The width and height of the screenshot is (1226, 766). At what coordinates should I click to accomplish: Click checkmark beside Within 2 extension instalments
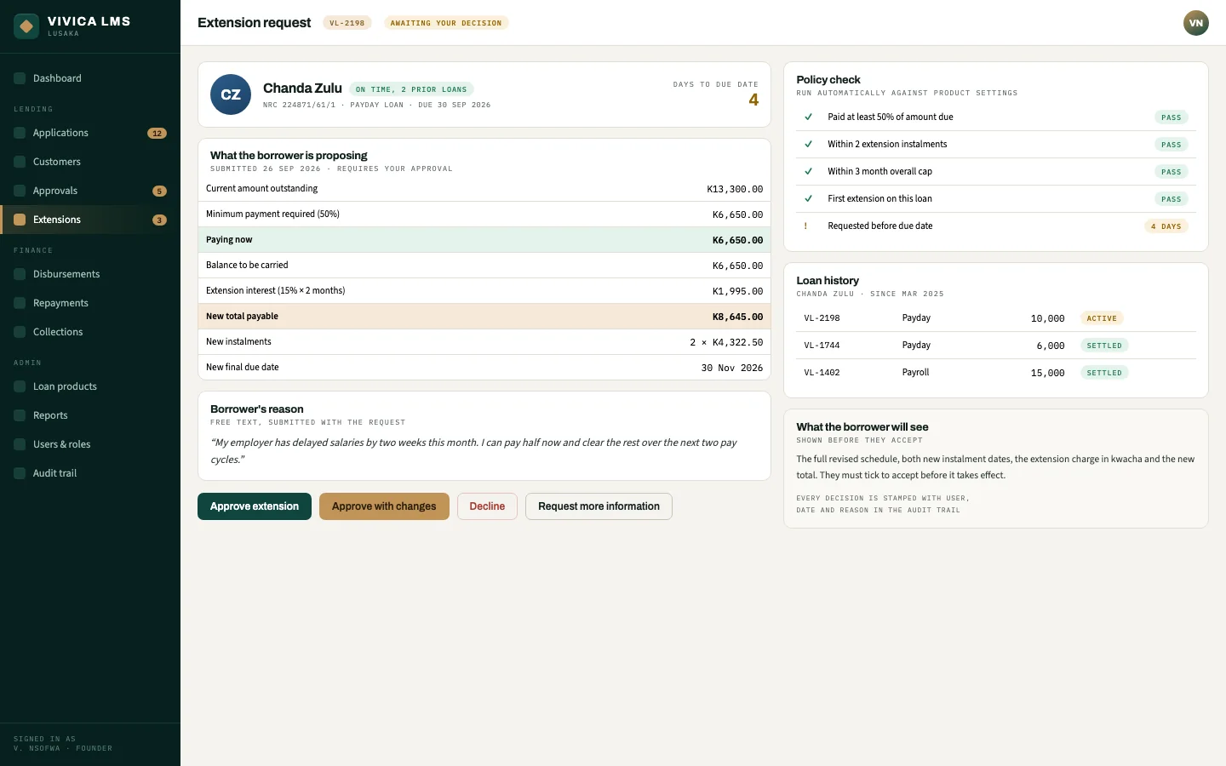point(808,145)
